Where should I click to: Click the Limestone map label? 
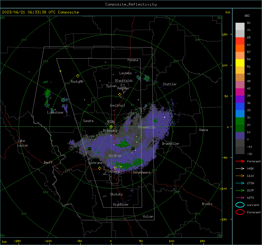click(x=55, y=112)
